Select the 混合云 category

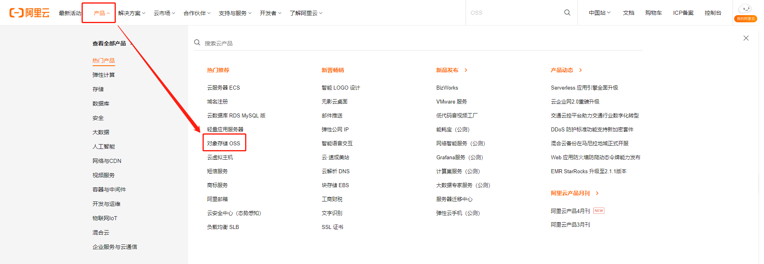(x=101, y=233)
